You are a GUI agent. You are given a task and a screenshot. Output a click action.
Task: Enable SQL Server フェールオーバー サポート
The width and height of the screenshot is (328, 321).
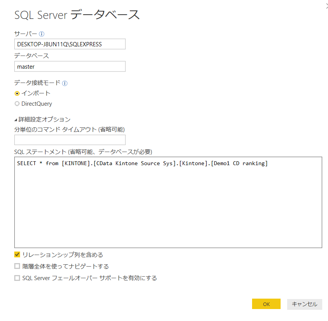click(x=17, y=278)
